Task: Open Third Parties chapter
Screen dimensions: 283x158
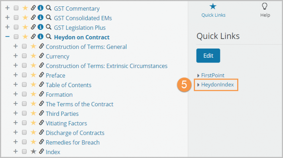Action: tap(62, 114)
